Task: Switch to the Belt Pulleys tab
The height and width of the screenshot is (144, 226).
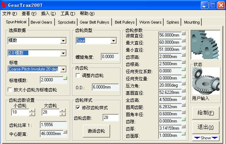Action: tap(125, 22)
